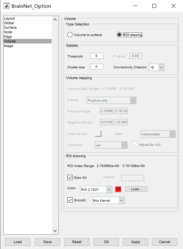The image size is (183, 249).
Task: Open the Box Kernal smoothing dropdown
Action: tap(108, 200)
